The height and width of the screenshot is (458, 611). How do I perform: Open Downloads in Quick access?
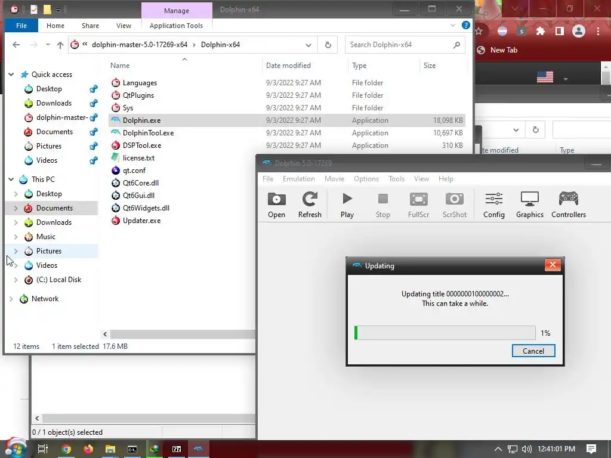(x=54, y=103)
